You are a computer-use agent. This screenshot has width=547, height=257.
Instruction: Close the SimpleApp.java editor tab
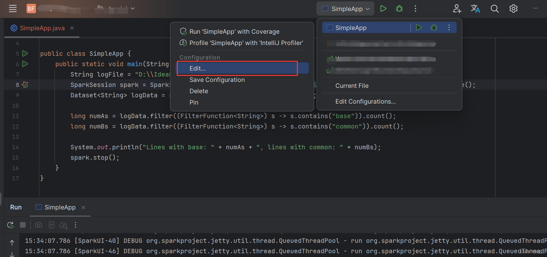click(72, 28)
